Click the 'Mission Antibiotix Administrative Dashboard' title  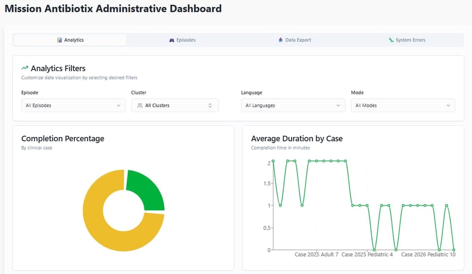[x=113, y=8]
